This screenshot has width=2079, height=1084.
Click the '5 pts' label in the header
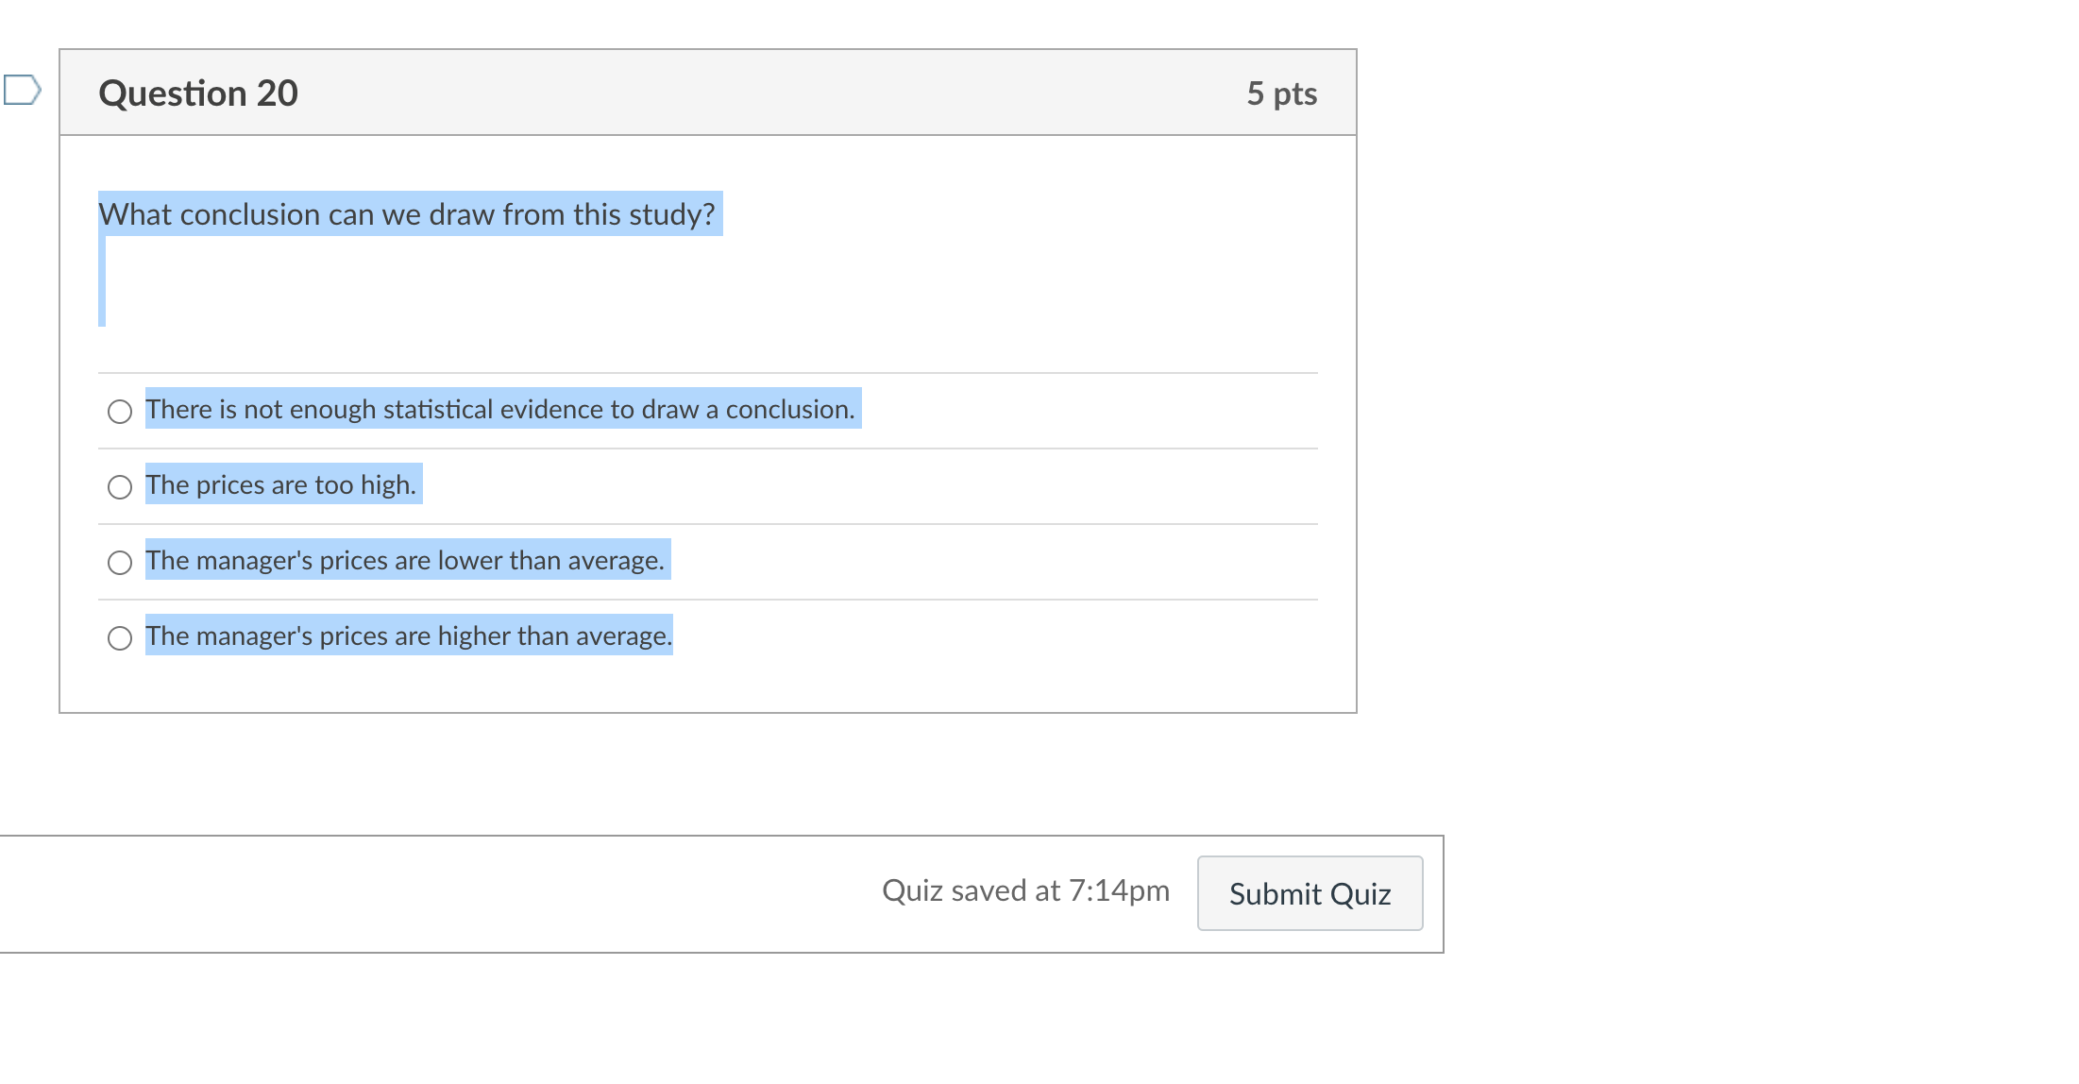tap(1283, 92)
